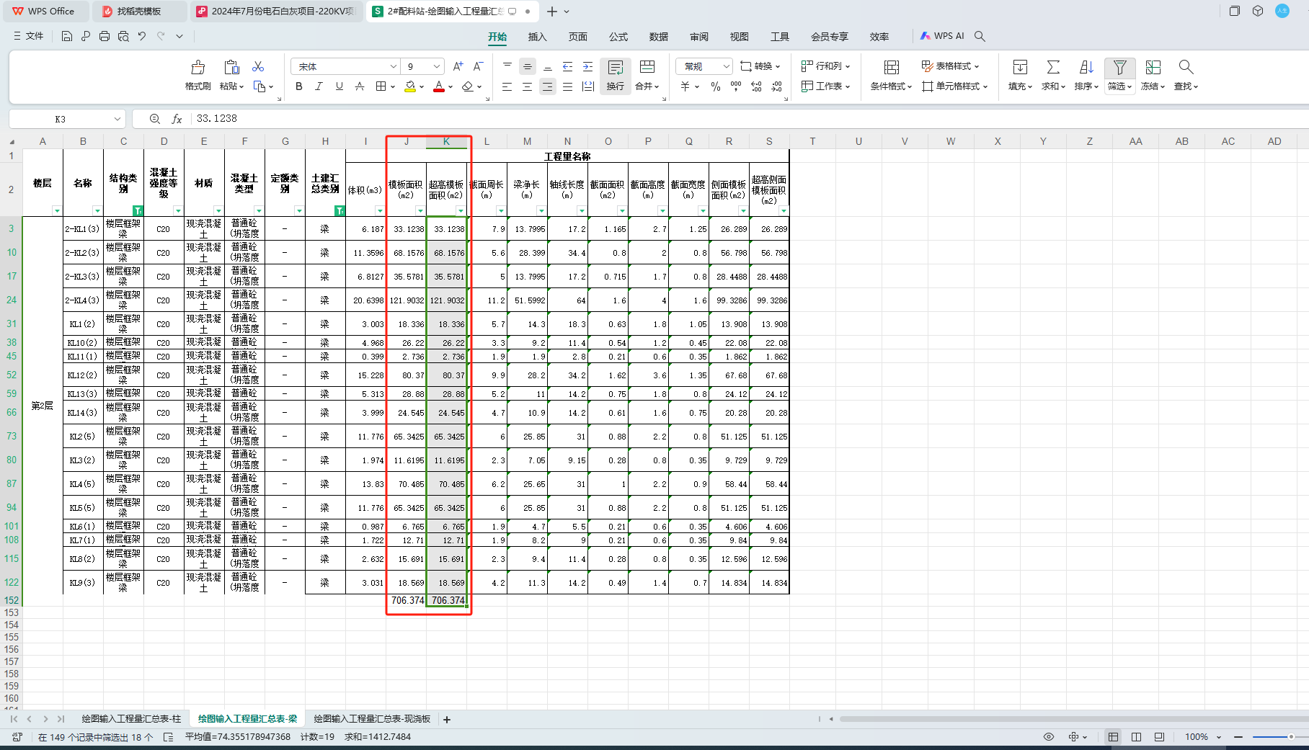Click the Cell Style (单元格样式) button
The image size is (1309, 750).
(954, 86)
